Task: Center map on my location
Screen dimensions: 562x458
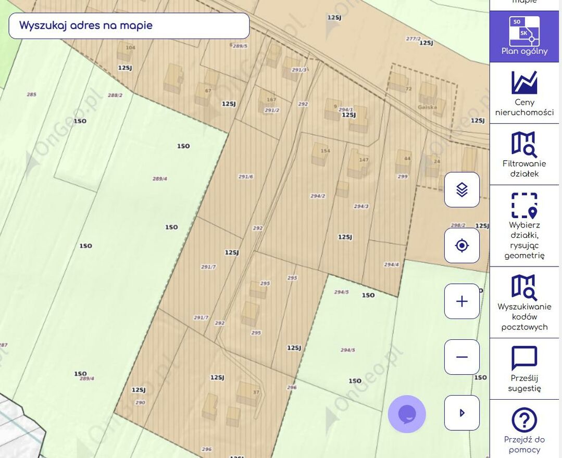Action: 461,246
